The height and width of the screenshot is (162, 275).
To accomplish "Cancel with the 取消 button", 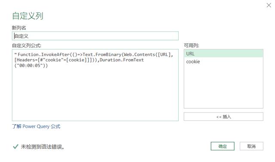I will click(251, 146).
